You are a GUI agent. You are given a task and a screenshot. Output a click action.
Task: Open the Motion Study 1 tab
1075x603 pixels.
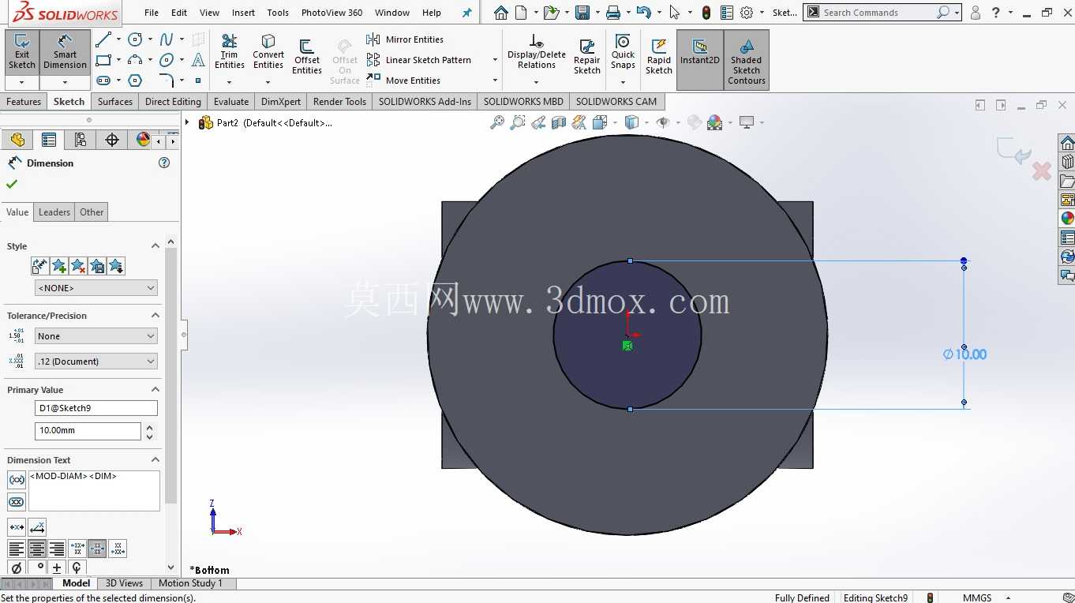190,583
